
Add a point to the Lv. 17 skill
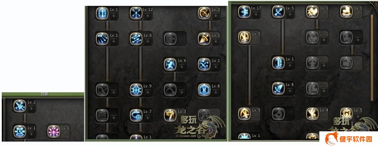point(256,14)
